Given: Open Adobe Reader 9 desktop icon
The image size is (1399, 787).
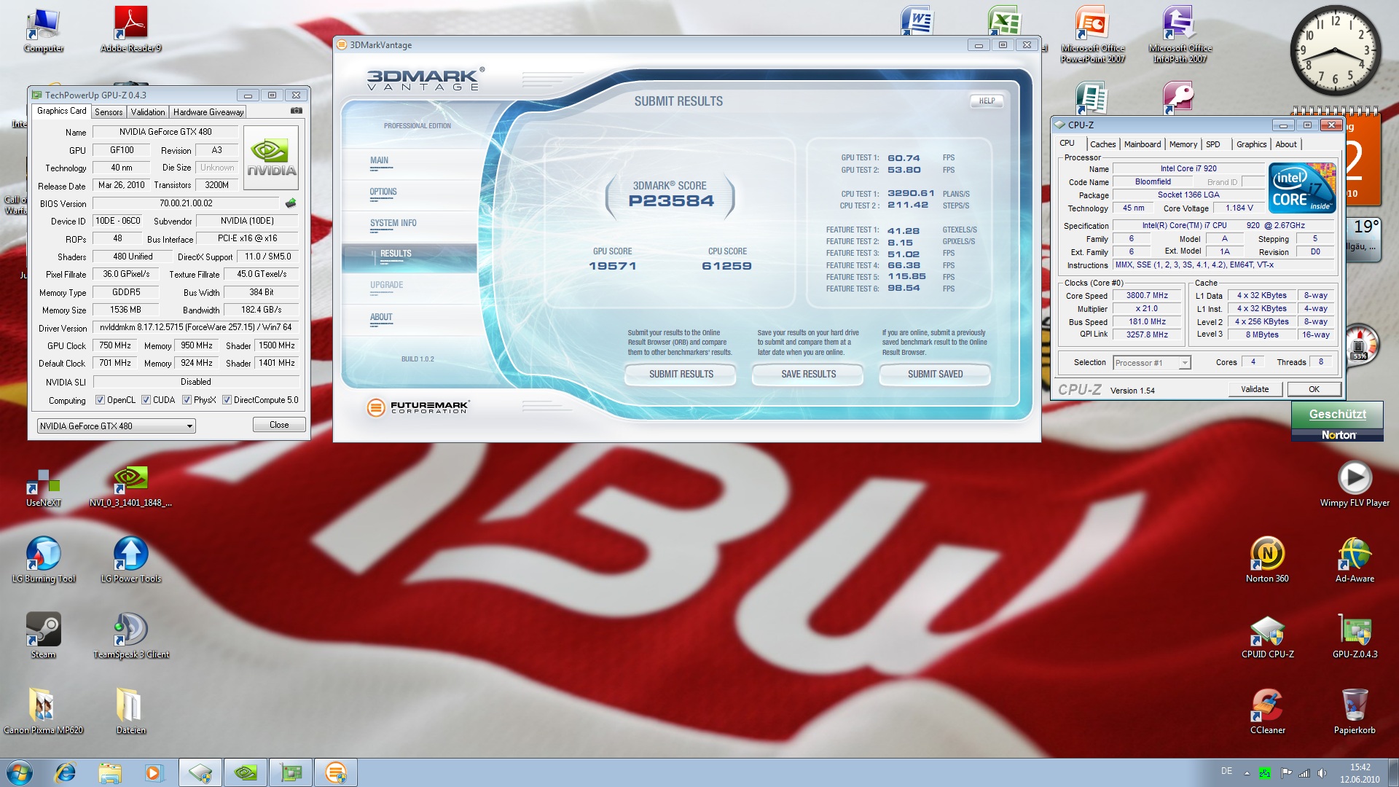Looking at the screenshot, I should (x=131, y=29).
